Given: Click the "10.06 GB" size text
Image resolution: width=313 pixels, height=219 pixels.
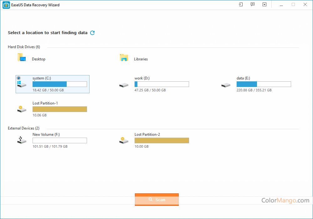Looking at the screenshot, I should point(39,115).
